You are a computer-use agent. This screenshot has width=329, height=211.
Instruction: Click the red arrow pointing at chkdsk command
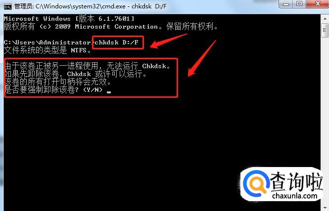168,41
